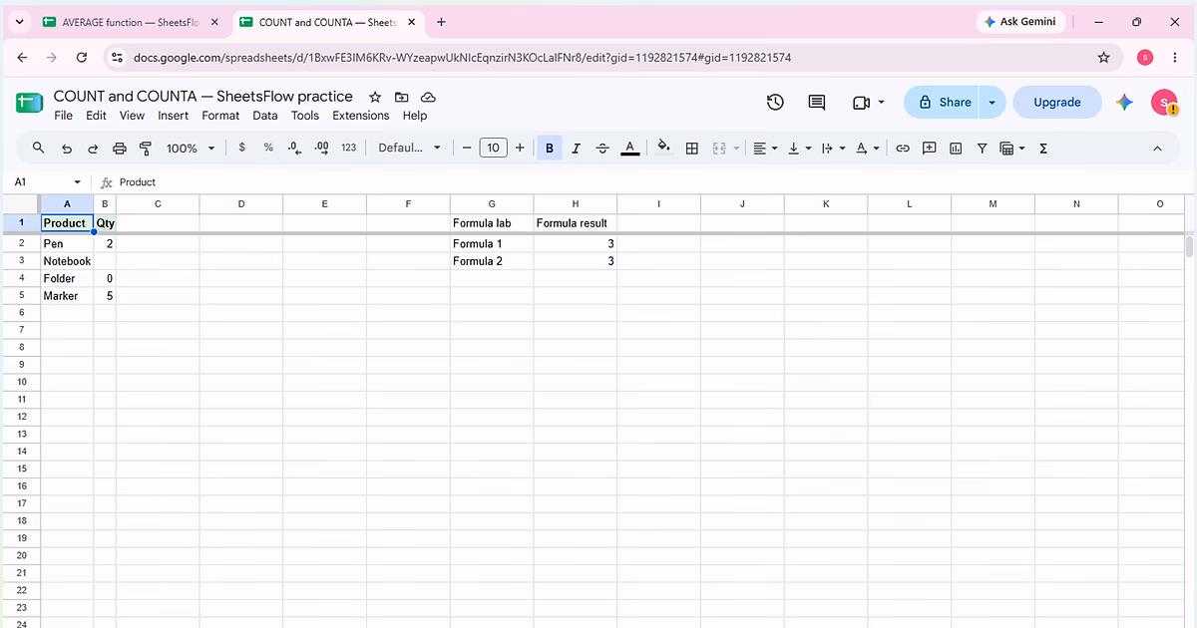The image size is (1197, 628).
Task: Select the Notebook cell
Action: point(67,261)
